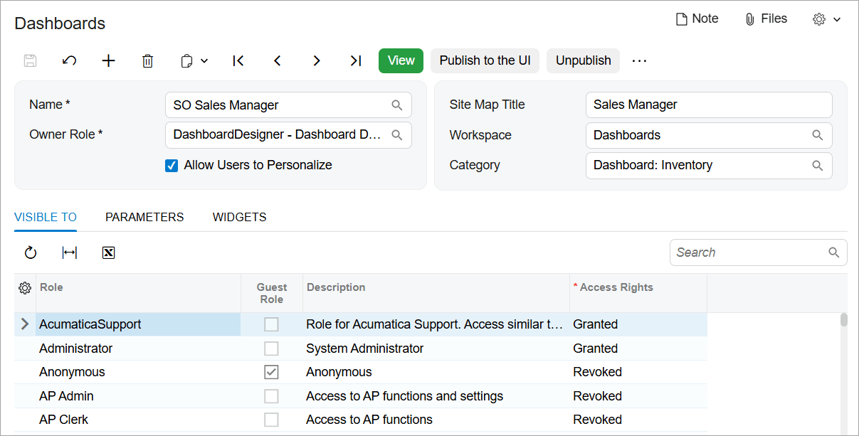
Task: Open the Workspace lookup for Dashboards
Action: [x=817, y=135]
